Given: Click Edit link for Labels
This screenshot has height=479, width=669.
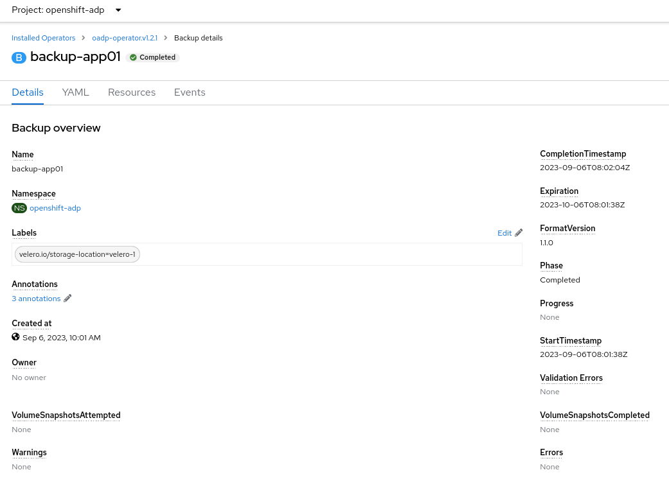Looking at the screenshot, I should (x=504, y=233).
